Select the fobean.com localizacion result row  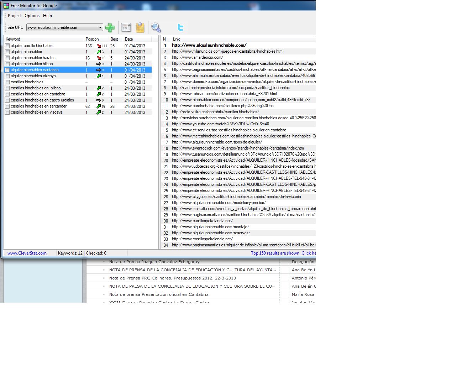click(238, 94)
